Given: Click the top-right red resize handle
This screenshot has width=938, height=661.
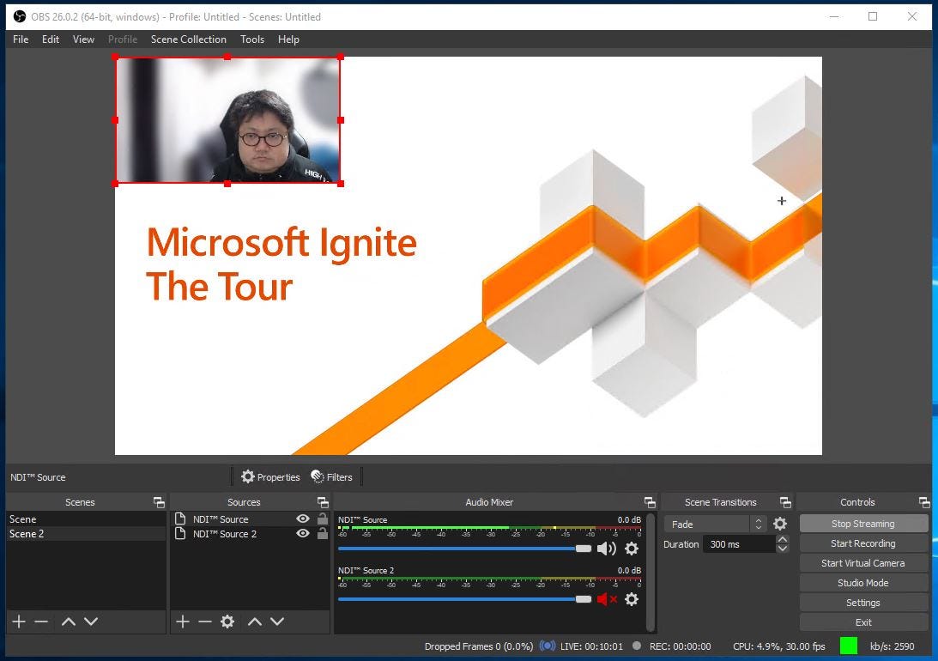Looking at the screenshot, I should coord(341,57).
